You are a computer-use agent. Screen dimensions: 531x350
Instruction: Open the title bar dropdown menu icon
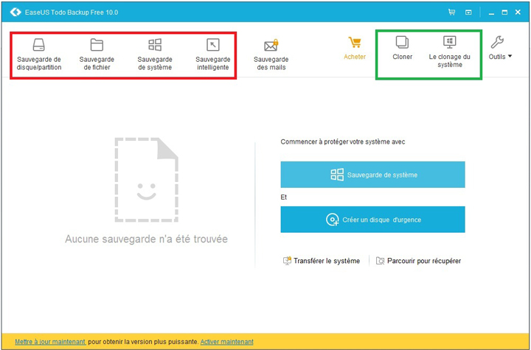point(468,13)
